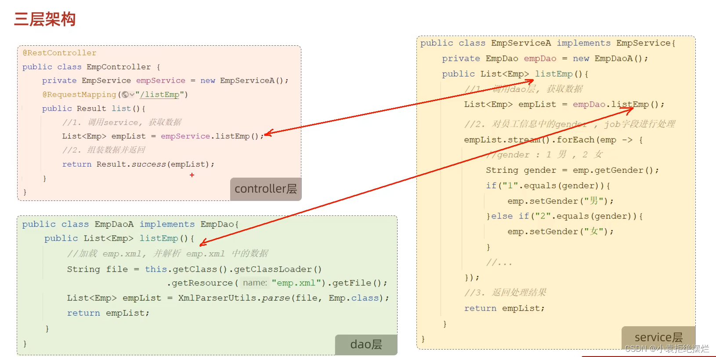Click the comment about gender and job fields
This screenshot has height=357, width=716.
coord(570,124)
